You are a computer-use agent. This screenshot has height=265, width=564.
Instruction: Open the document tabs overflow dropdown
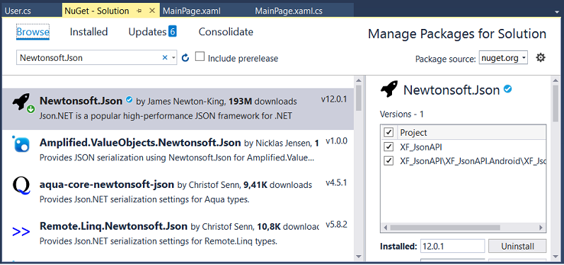(x=556, y=11)
